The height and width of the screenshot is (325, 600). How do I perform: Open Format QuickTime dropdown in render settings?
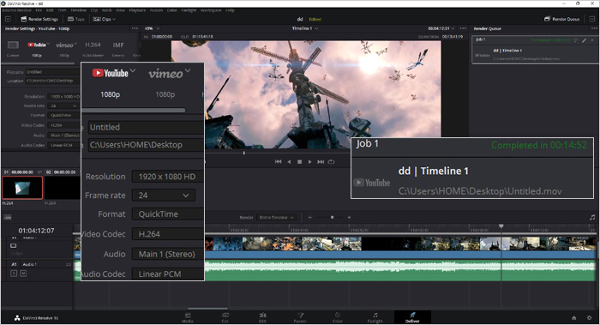click(x=168, y=214)
